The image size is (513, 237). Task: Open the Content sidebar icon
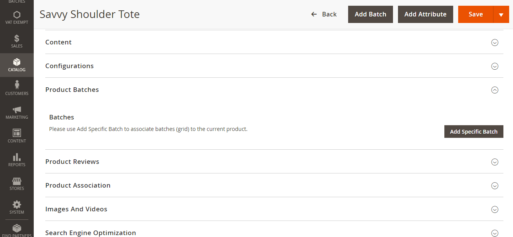coord(16,134)
